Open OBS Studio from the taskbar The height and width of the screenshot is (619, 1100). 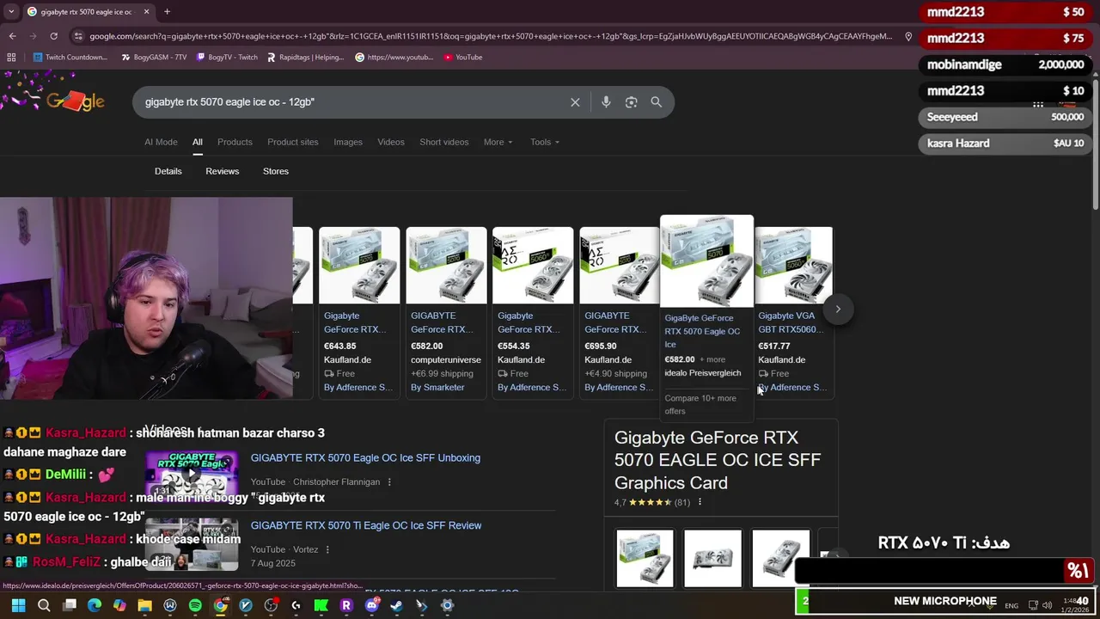271,605
